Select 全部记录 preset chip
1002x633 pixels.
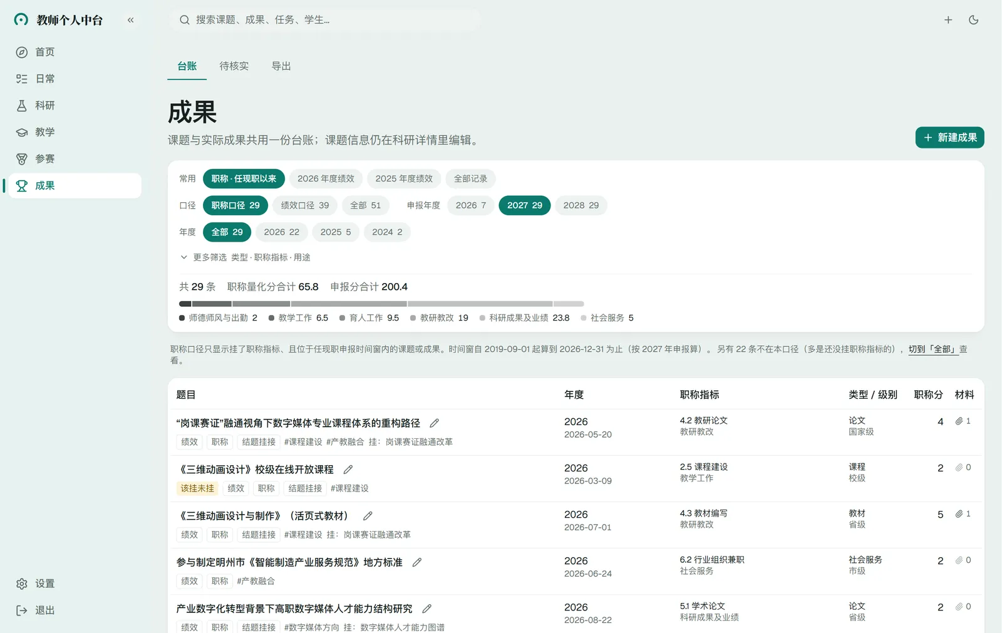pyautogui.click(x=470, y=179)
